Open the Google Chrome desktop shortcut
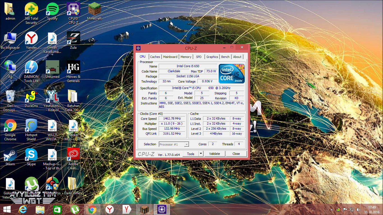The width and height of the screenshot is (383, 215). tap(10, 126)
